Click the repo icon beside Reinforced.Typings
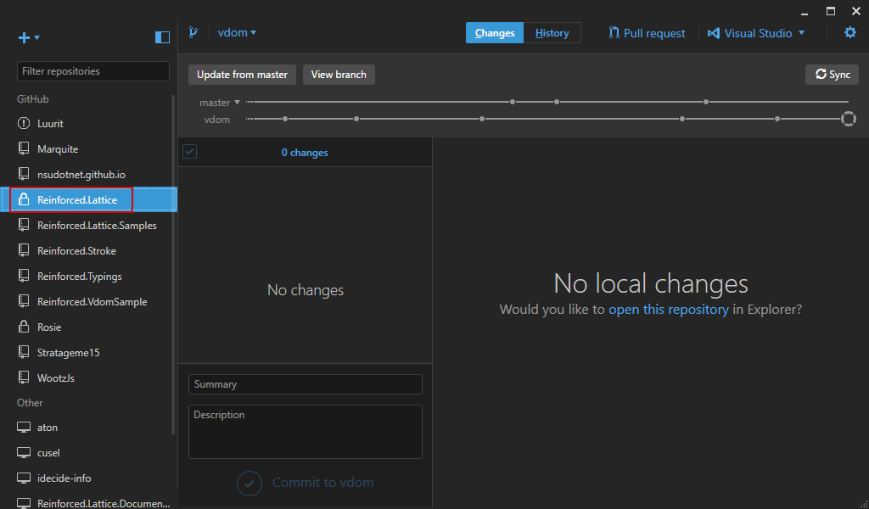The height and width of the screenshot is (509, 869). coord(24,276)
